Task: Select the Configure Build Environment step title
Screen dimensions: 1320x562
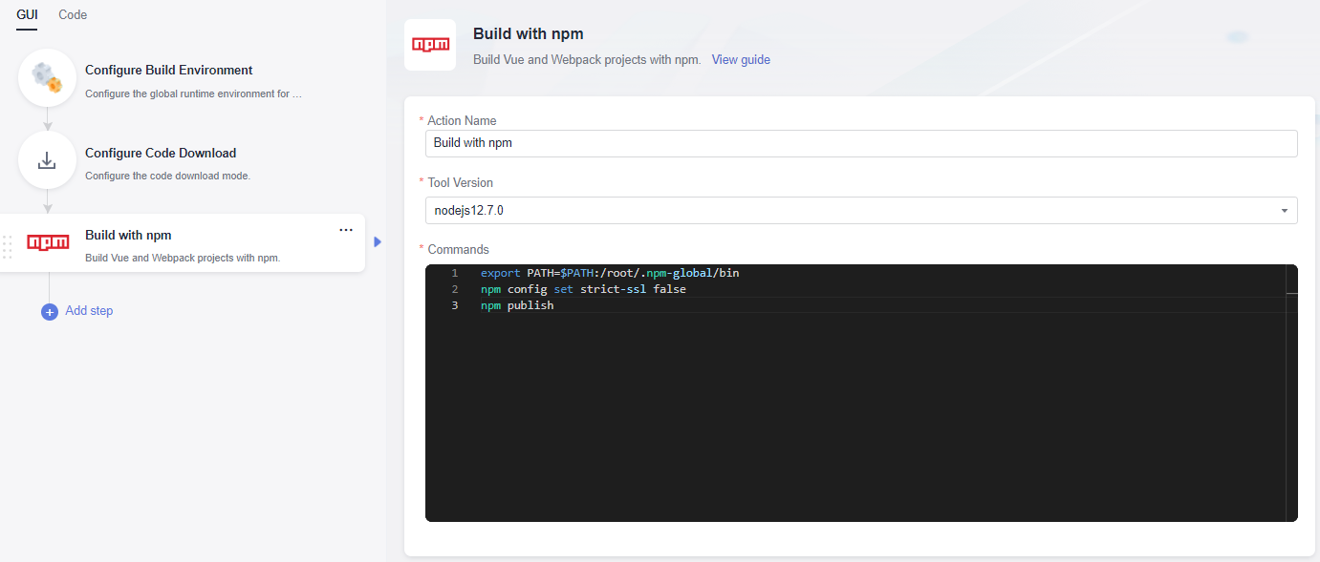Action: [x=169, y=70]
